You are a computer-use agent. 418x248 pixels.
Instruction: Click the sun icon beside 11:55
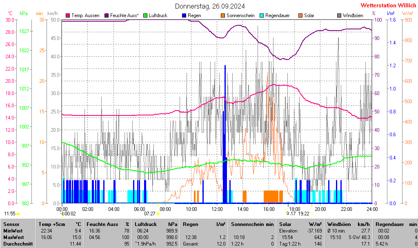pyautogui.click(x=18, y=214)
